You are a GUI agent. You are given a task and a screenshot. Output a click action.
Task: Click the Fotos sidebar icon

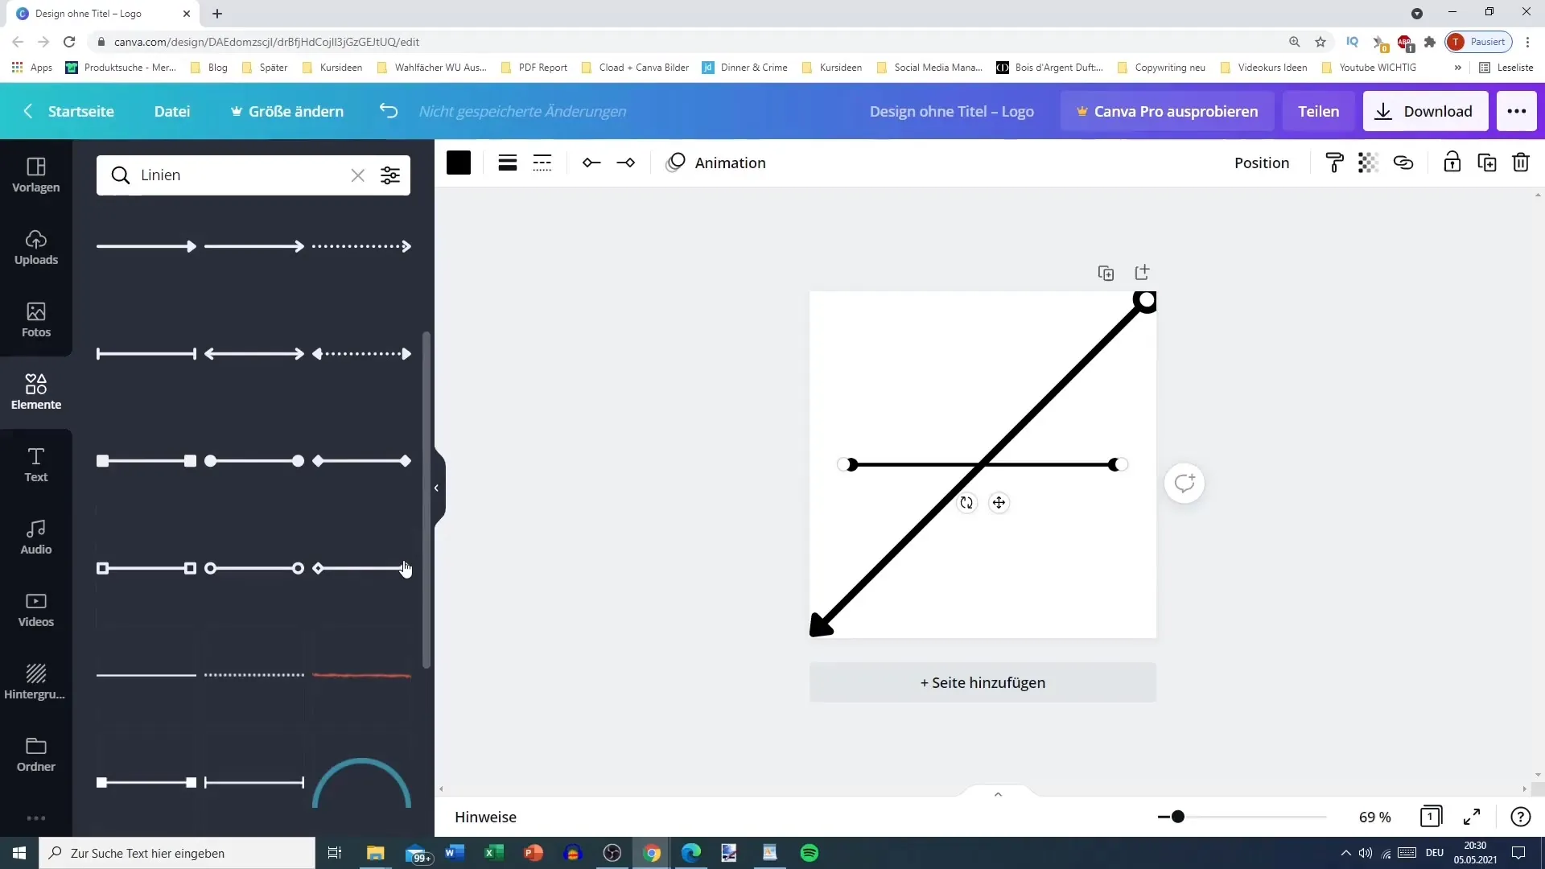tap(35, 319)
